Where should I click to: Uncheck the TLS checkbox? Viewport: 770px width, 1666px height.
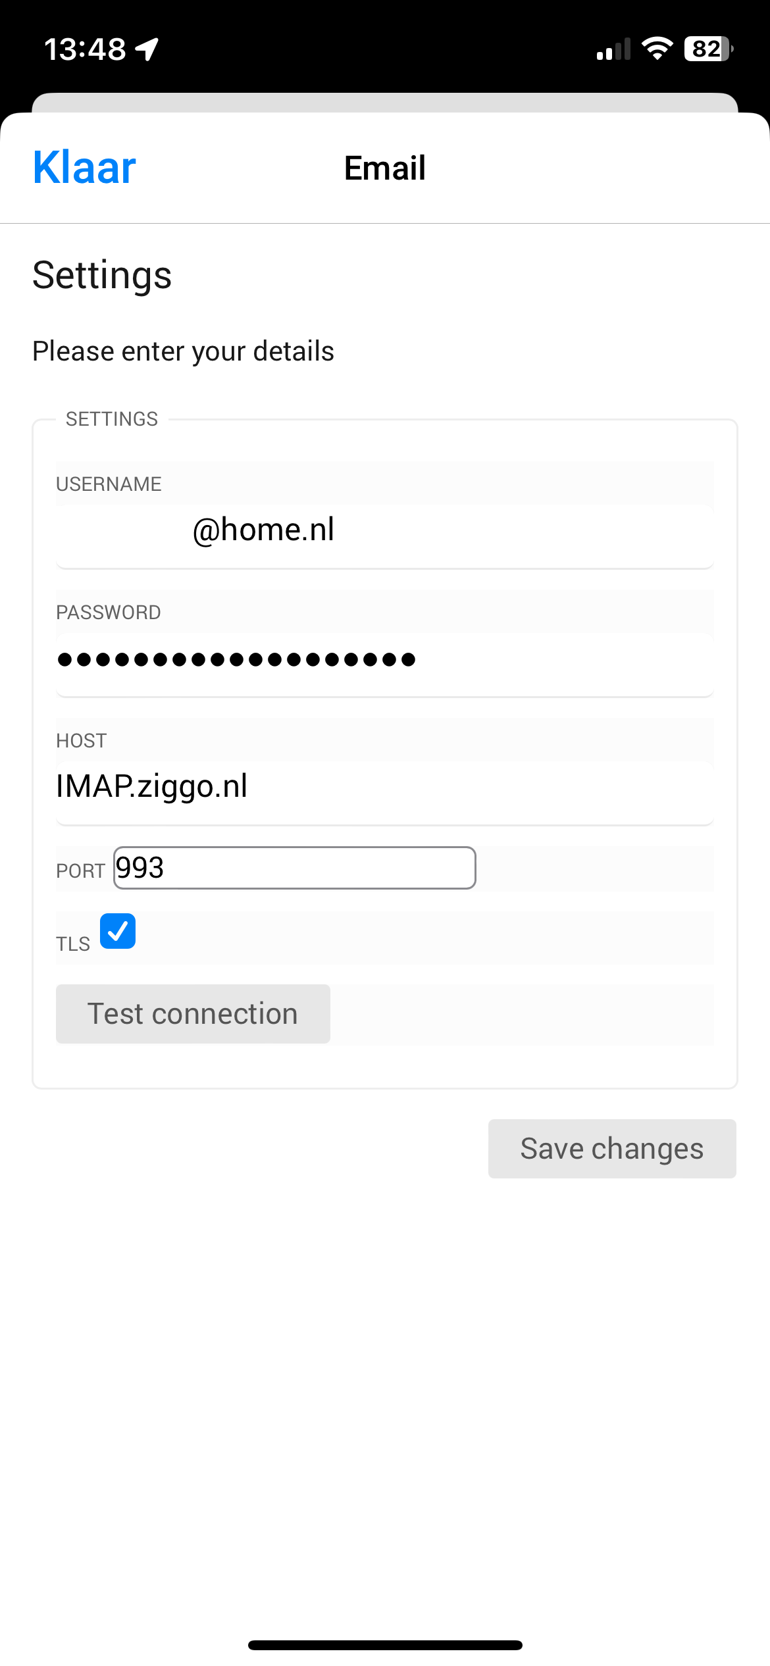pyautogui.click(x=118, y=931)
